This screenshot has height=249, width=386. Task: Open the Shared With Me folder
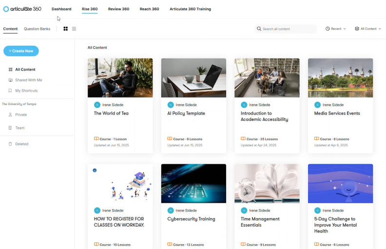point(28,80)
